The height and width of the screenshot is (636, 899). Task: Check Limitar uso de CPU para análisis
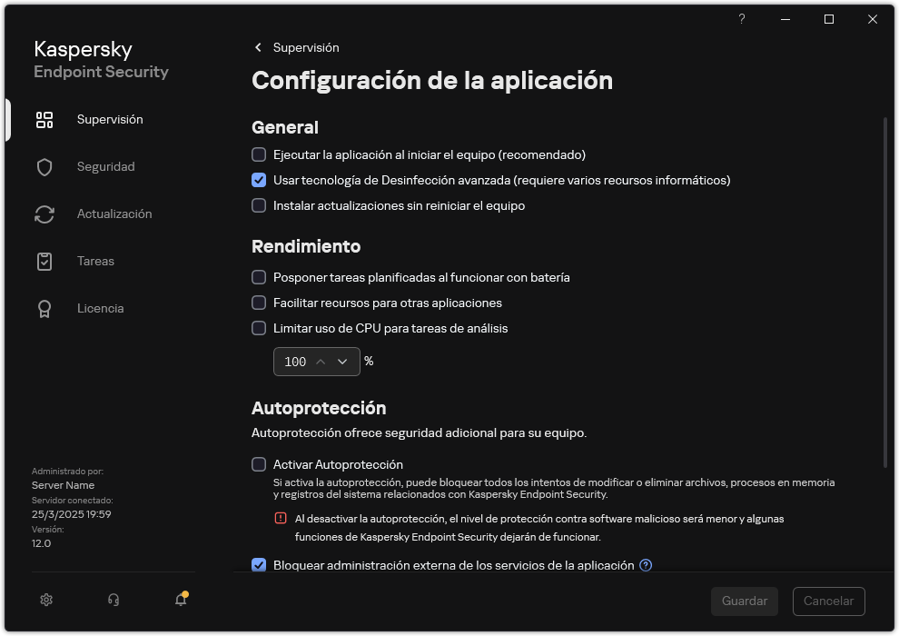(x=259, y=328)
